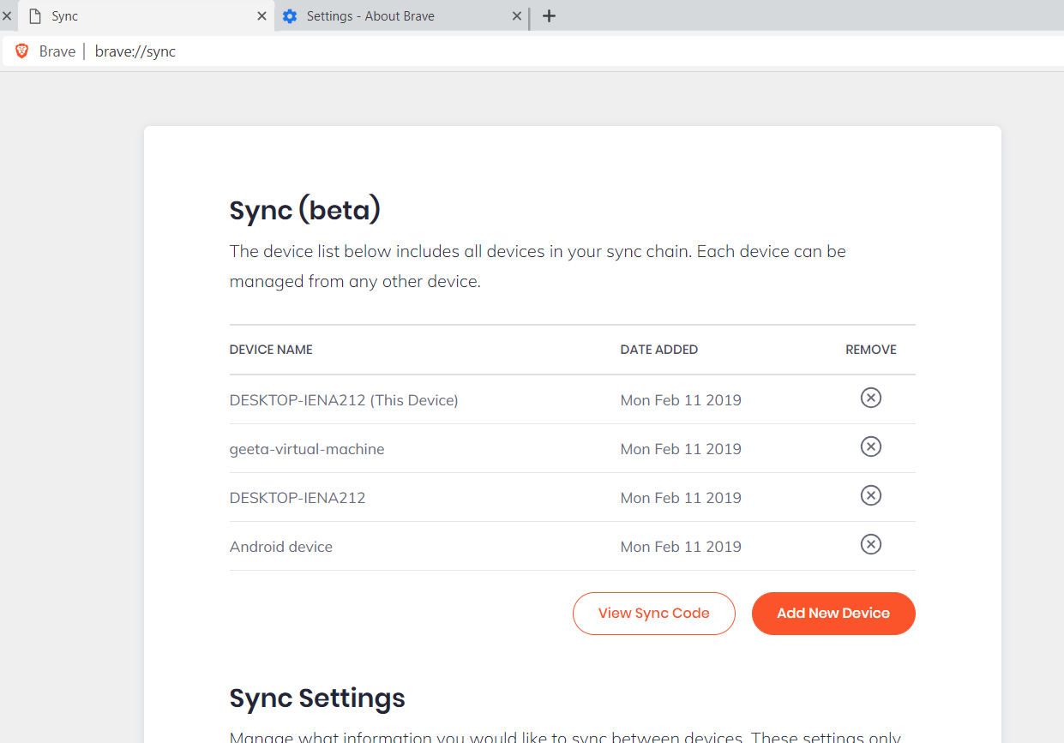Click the Brave lion shield icon

22,51
